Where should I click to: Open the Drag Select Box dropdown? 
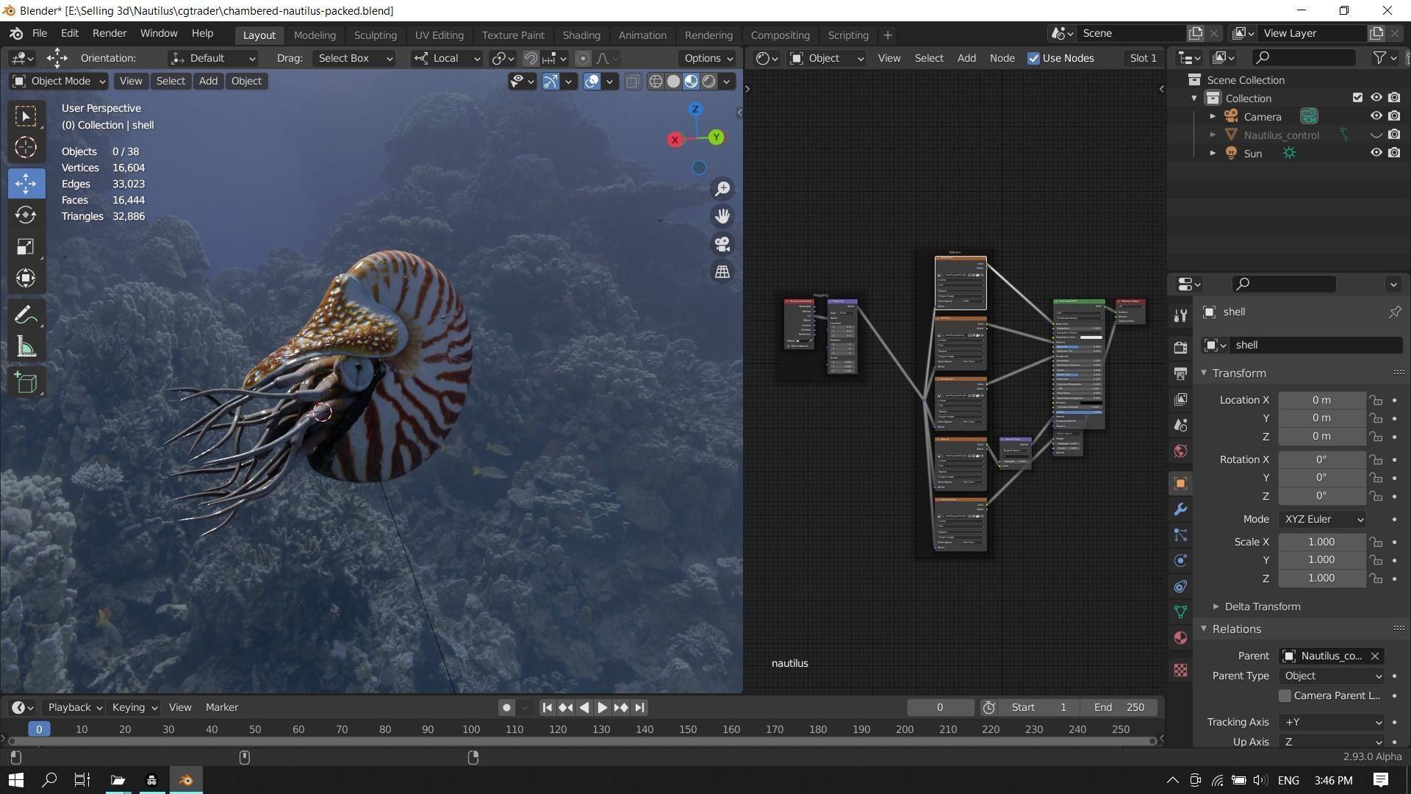pyautogui.click(x=354, y=58)
